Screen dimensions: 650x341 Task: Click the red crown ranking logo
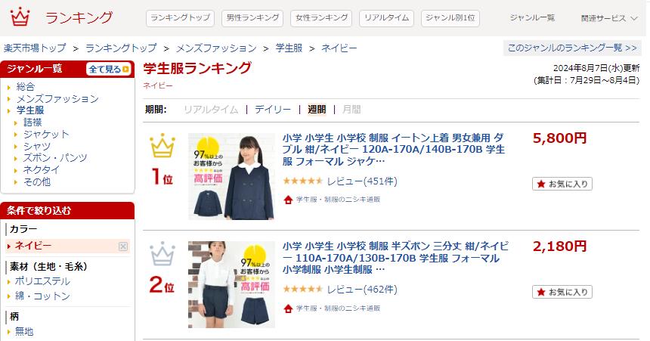pyautogui.click(x=20, y=17)
